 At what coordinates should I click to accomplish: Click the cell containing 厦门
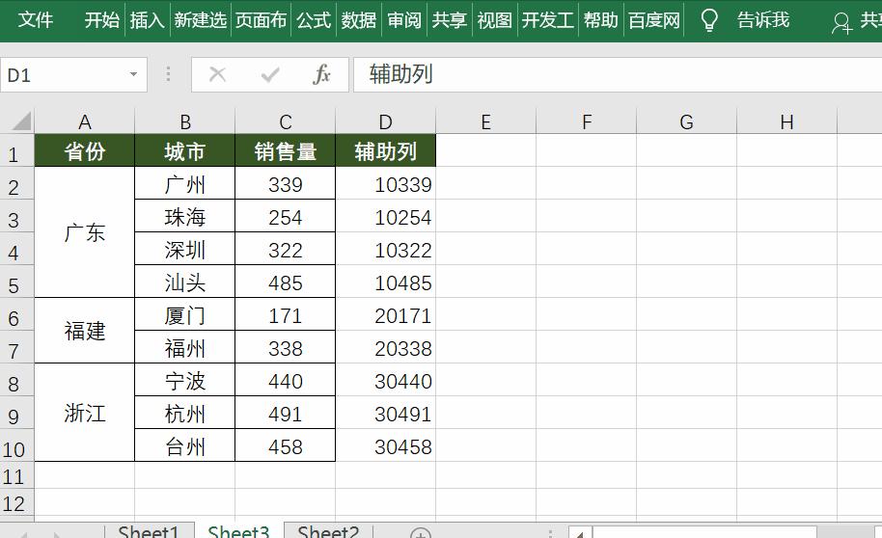pyautogui.click(x=184, y=314)
